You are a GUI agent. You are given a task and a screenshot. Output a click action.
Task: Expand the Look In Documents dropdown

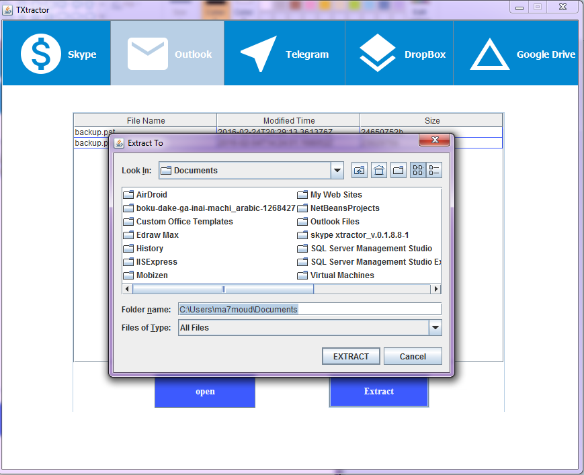click(337, 171)
